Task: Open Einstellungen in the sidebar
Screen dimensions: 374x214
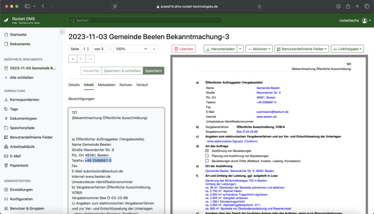Action: point(18,190)
